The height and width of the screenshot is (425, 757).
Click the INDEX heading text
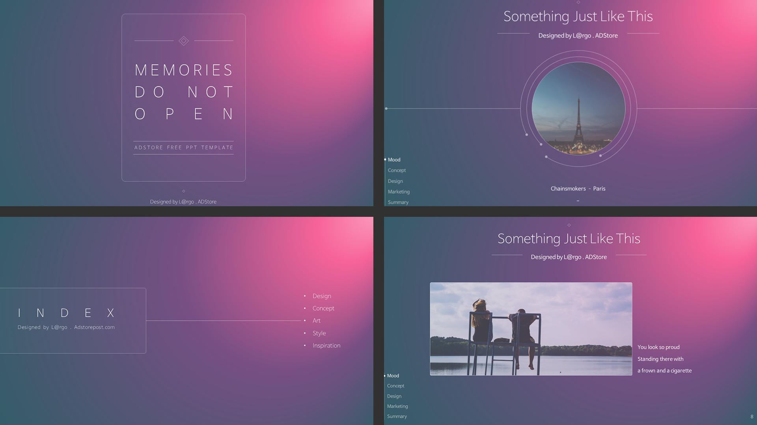coord(66,313)
